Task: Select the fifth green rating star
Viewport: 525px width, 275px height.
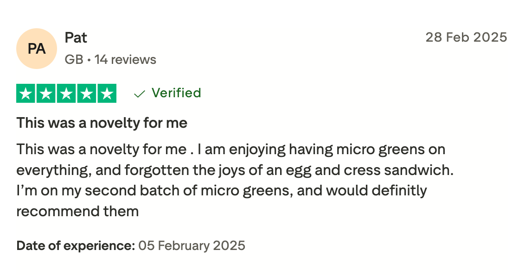Action: click(x=107, y=94)
